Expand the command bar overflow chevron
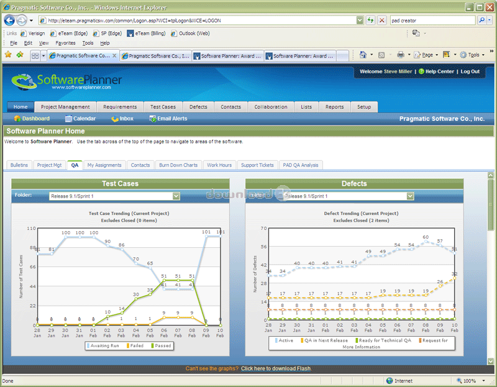Screen dimensions: 497x387 pos(491,51)
